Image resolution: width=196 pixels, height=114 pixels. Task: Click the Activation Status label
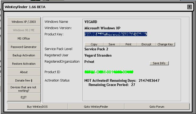(57, 80)
